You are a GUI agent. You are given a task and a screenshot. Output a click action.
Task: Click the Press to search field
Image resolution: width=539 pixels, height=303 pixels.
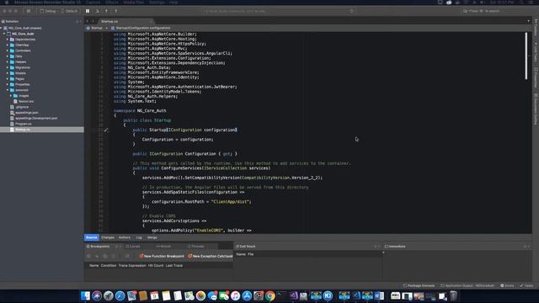(496, 11)
